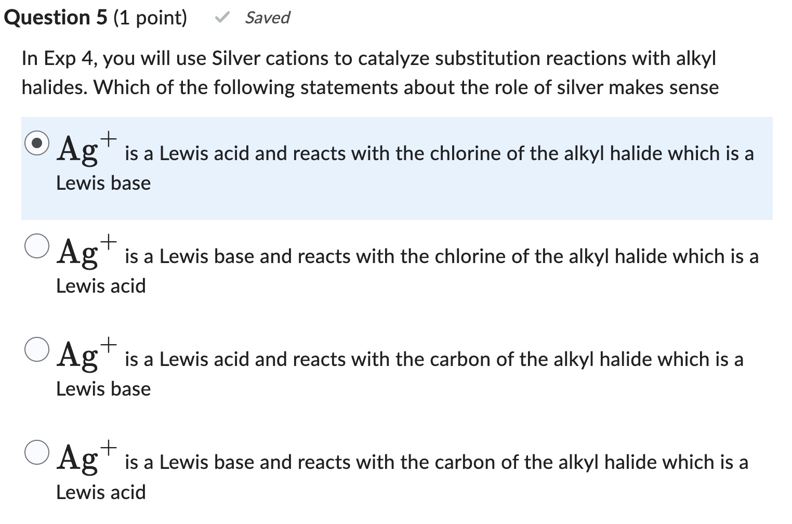Deselect the currently filled radio button

37,144
